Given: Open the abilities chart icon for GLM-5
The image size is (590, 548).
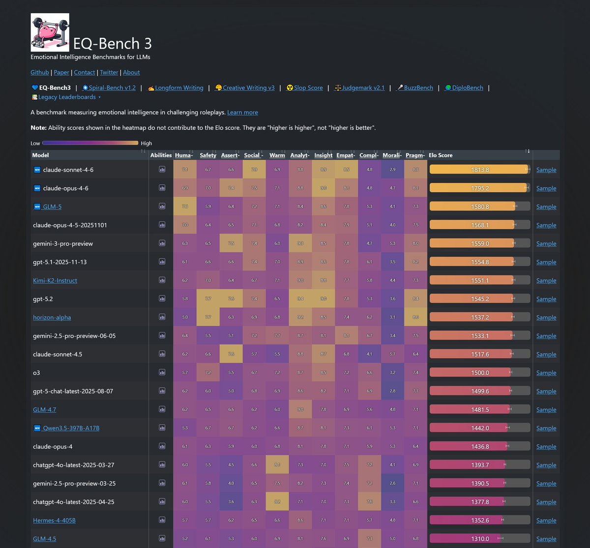Looking at the screenshot, I should pyautogui.click(x=162, y=206).
